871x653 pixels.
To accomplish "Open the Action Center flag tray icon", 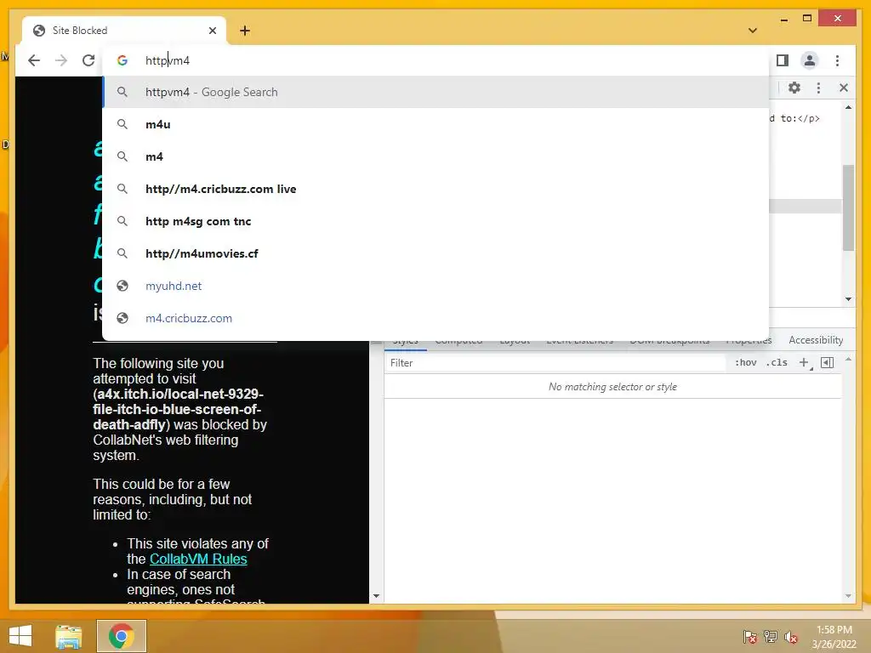I will point(750,637).
